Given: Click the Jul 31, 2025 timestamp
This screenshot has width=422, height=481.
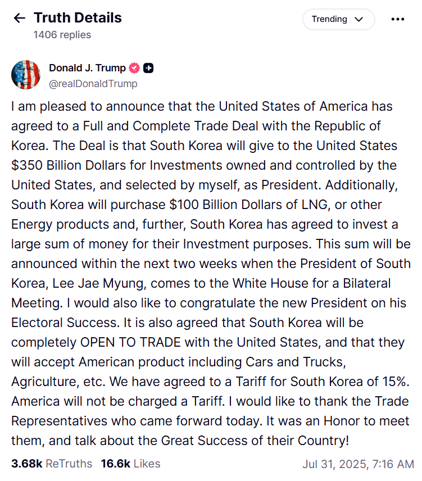Looking at the screenshot, I should (x=358, y=464).
